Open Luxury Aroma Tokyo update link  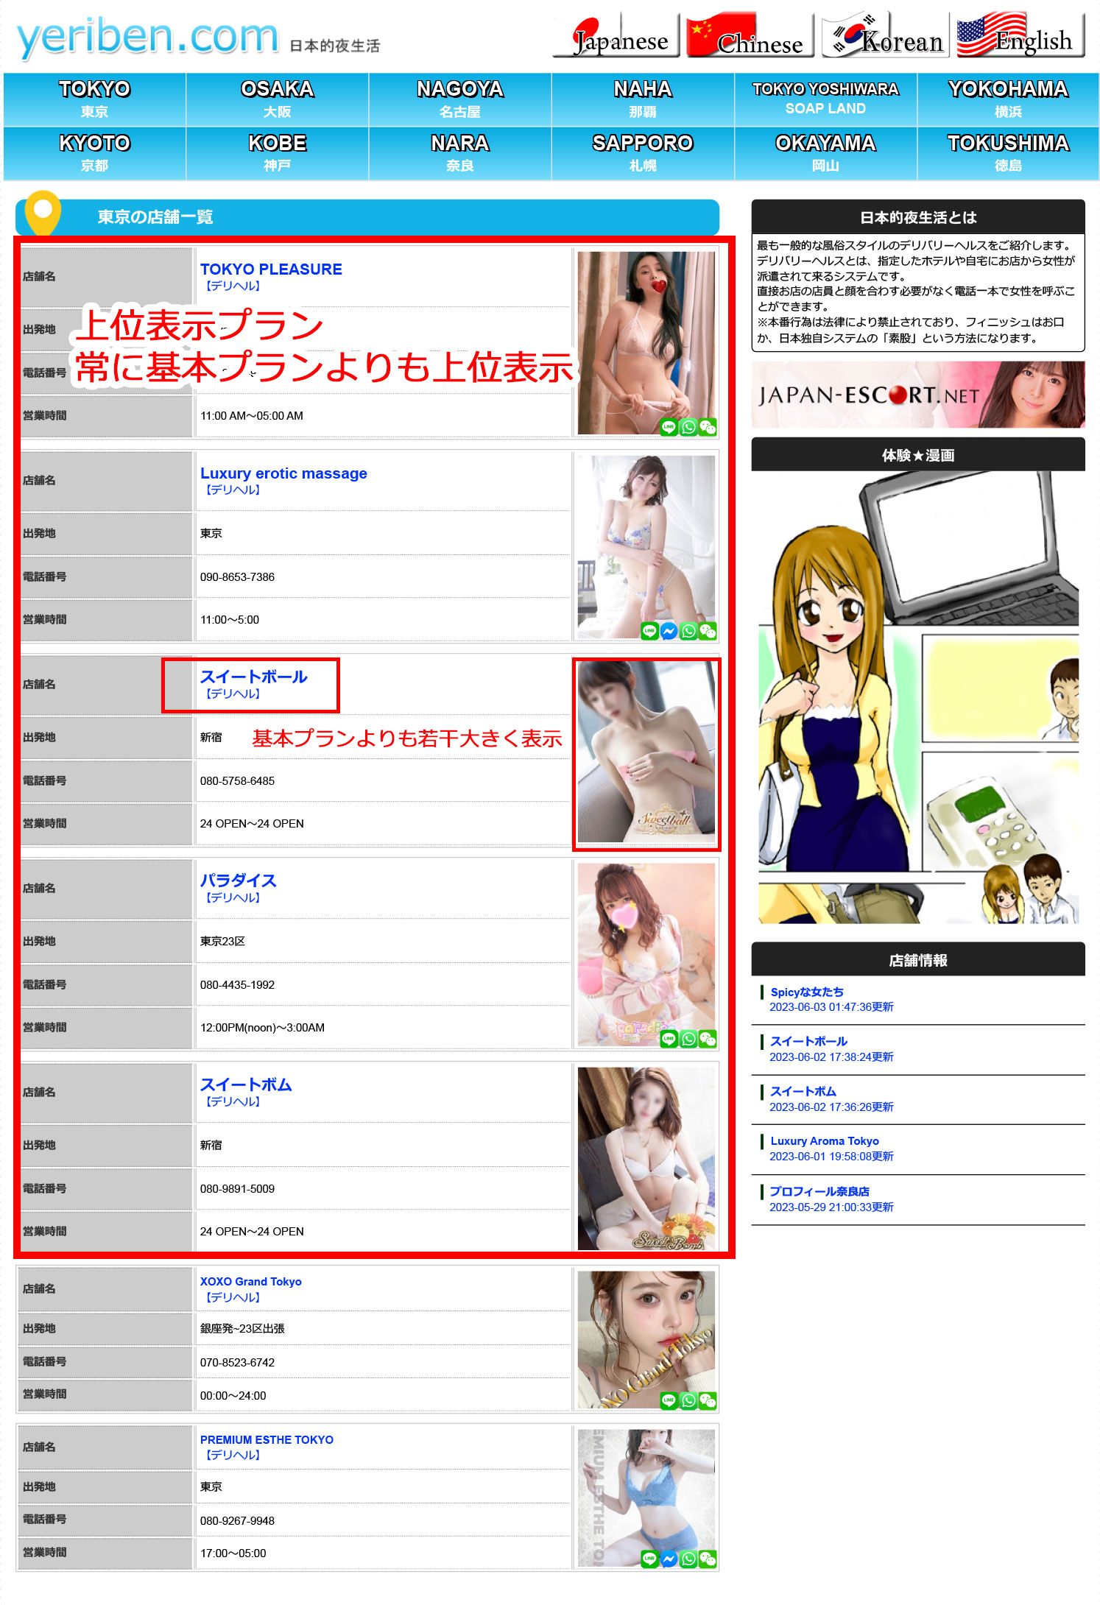[825, 1141]
